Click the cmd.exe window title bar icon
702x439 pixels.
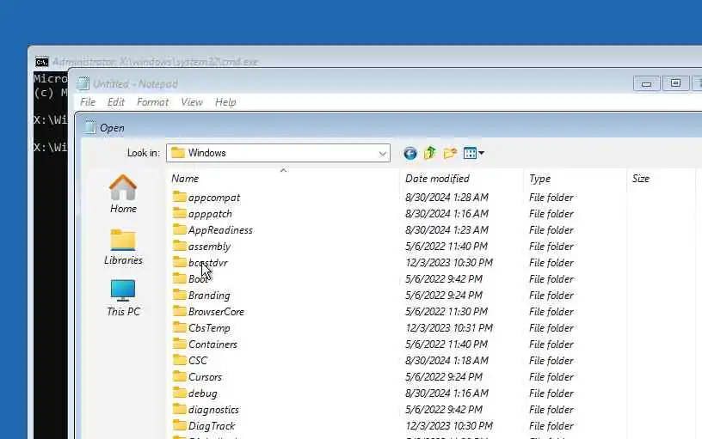click(x=41, y=62)
